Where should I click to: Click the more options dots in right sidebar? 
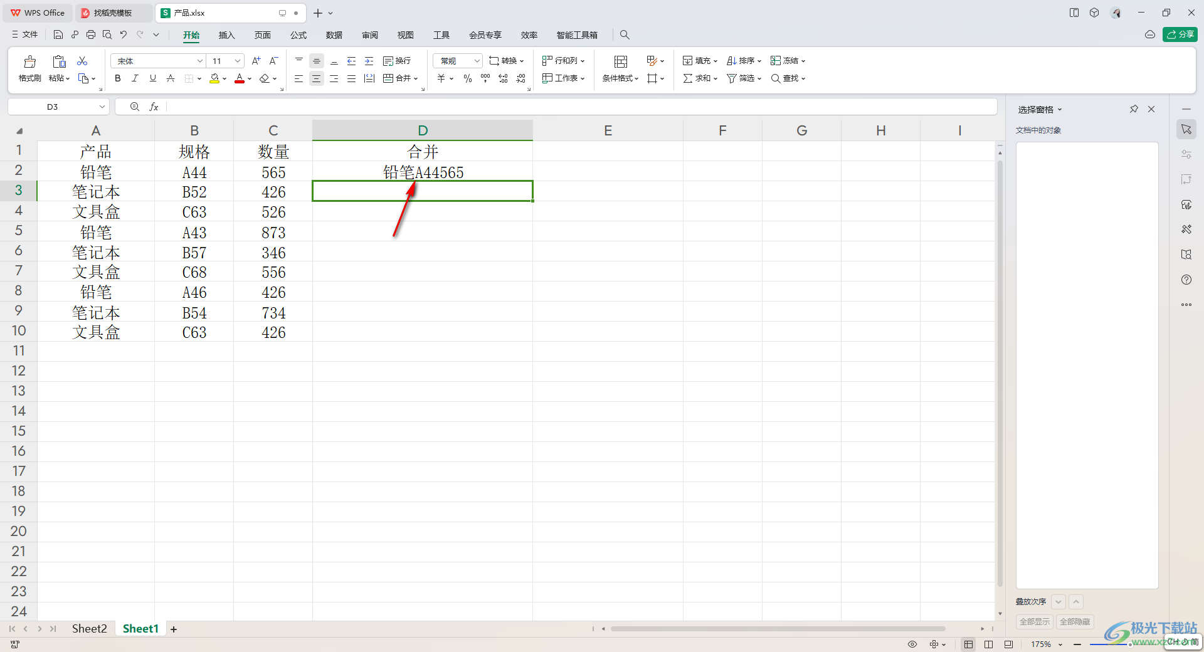coord(1186,305)
